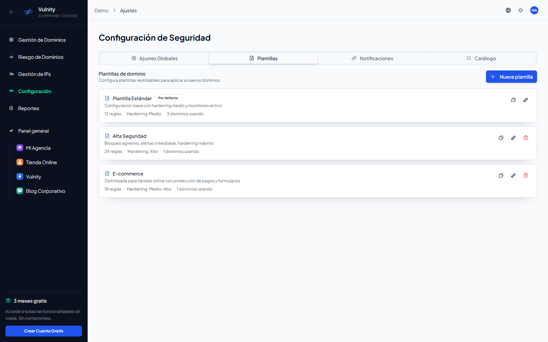Open the language globe selector
Screen dimensions: 548x342
point(508,10)
